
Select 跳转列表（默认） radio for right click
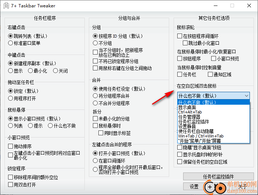point(11,36)
